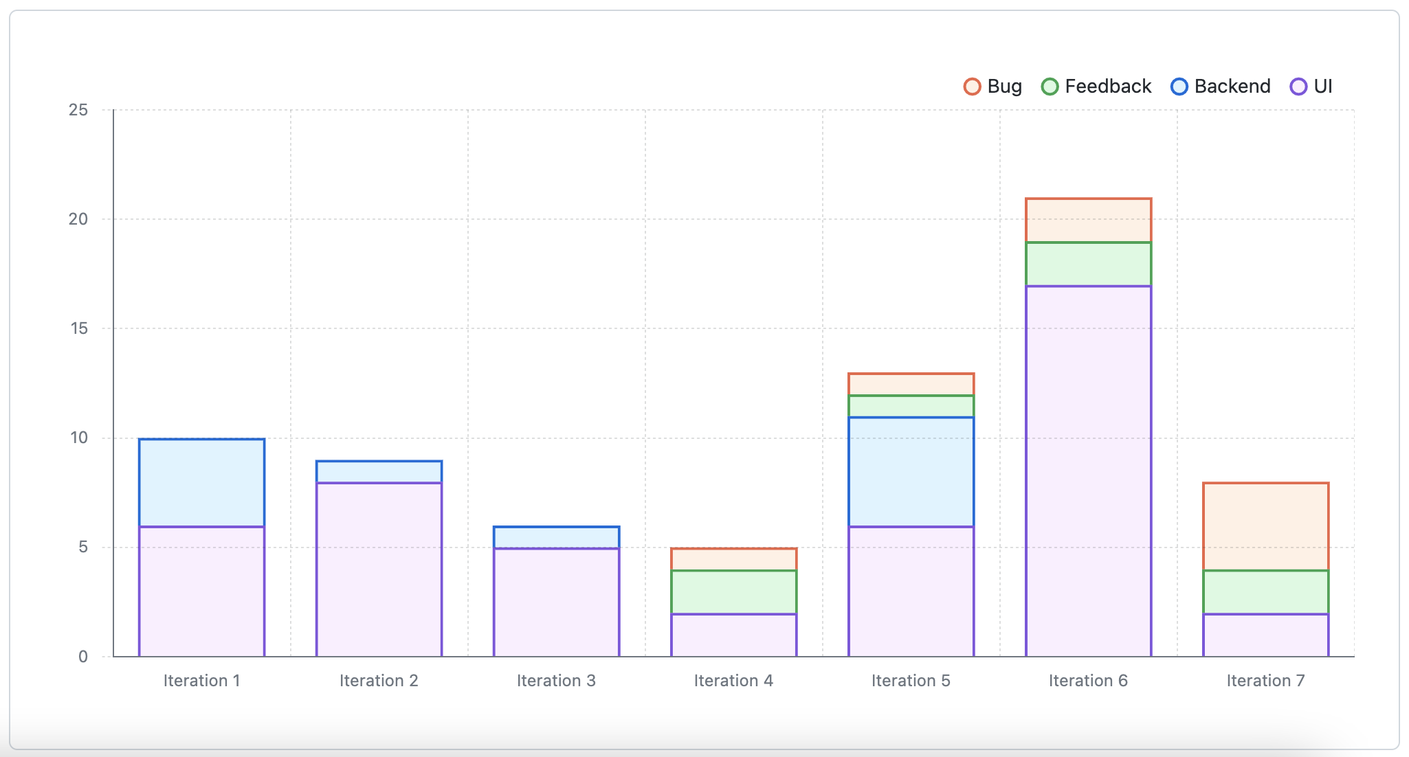Screen dimensions: 1409x757
Task: Click the blue Backend segment on Iteration 1
Action: 201,481
